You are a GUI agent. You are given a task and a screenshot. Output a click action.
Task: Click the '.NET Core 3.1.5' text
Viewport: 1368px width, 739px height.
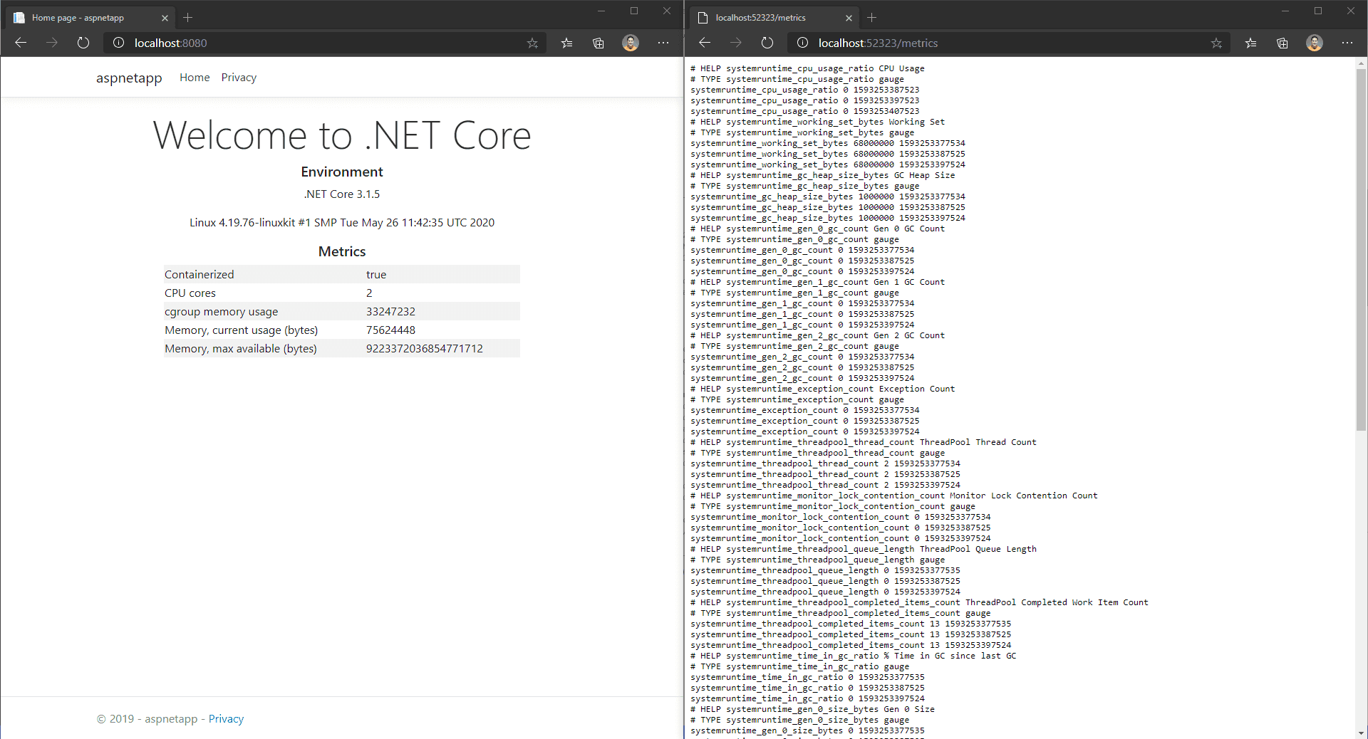(x=342, y=194)
